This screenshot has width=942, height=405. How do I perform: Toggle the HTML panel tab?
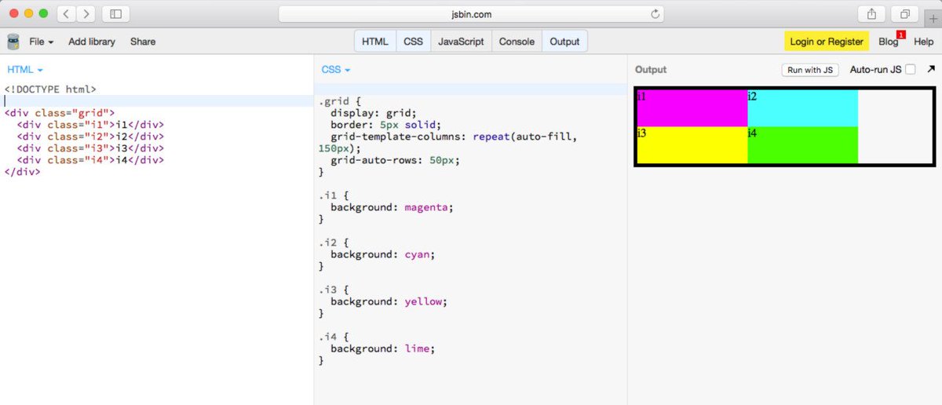click(375, 42)
